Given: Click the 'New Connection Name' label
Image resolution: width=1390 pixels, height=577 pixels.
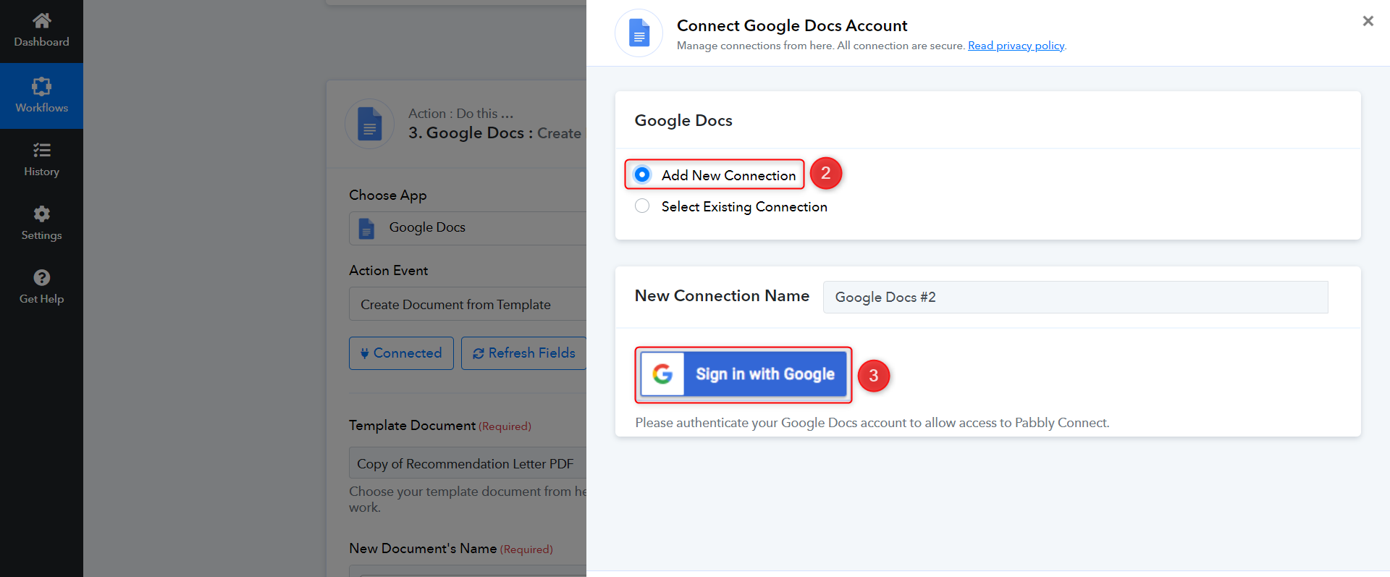Looking at the screenshot, I should (722, 295).
